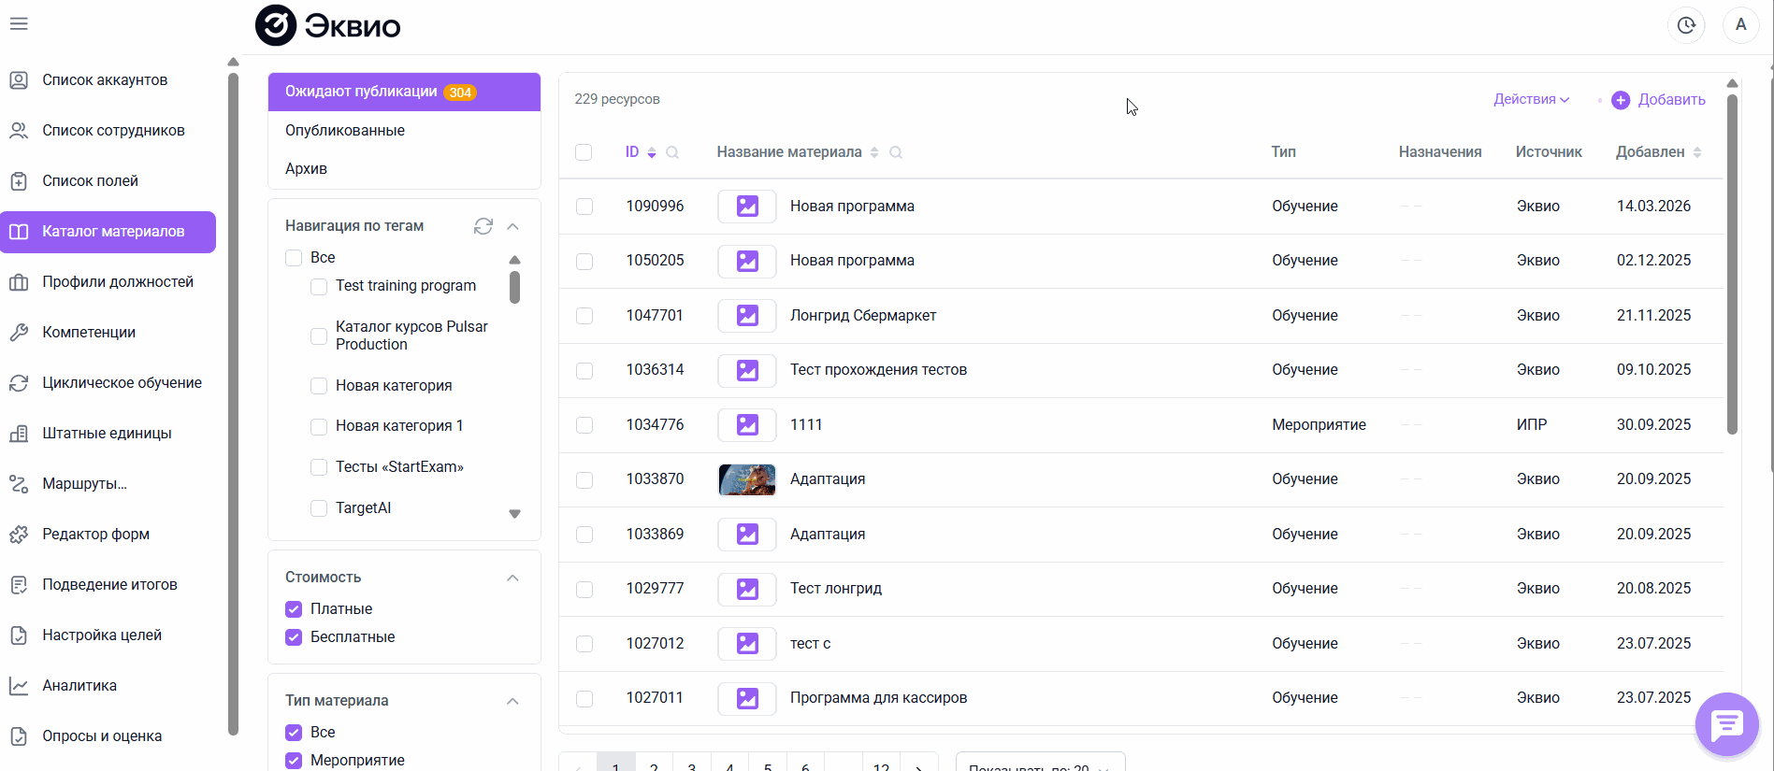Collapse the Навигация по тегам section
1774x771 pixels.
512,226
